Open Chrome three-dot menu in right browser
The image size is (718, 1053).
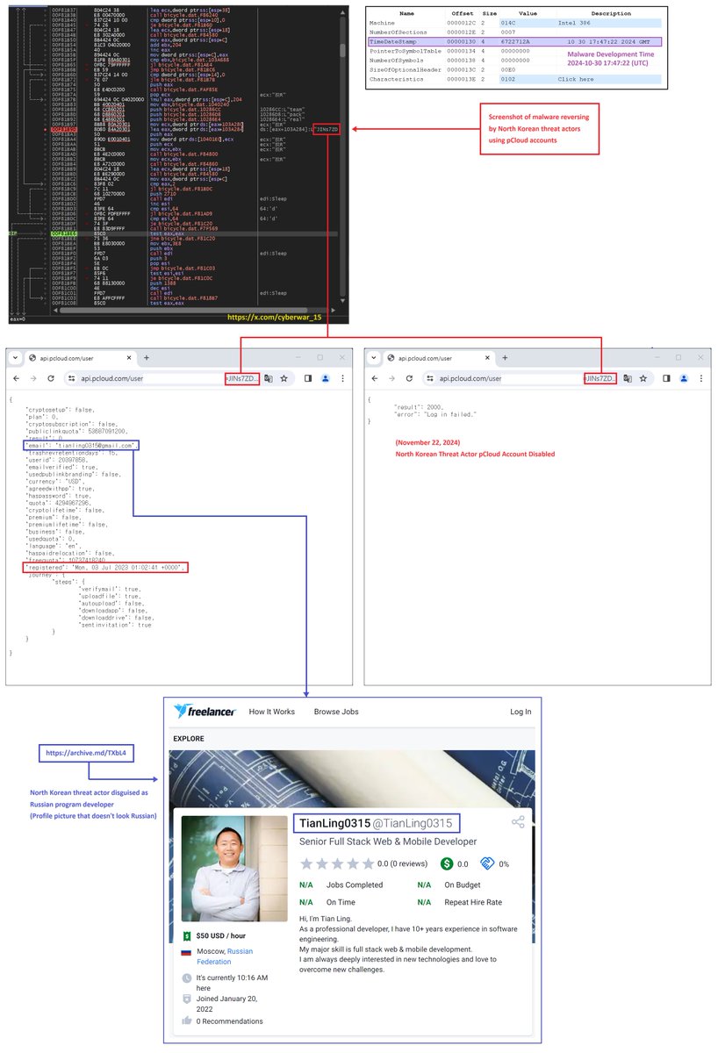pyautogui.click(x=700, y=378)
